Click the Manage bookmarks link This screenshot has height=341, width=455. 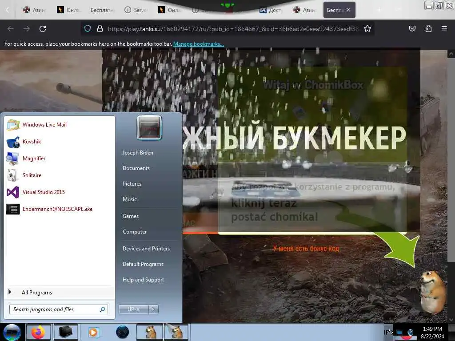pyautogui.click(x=199, y=44)
